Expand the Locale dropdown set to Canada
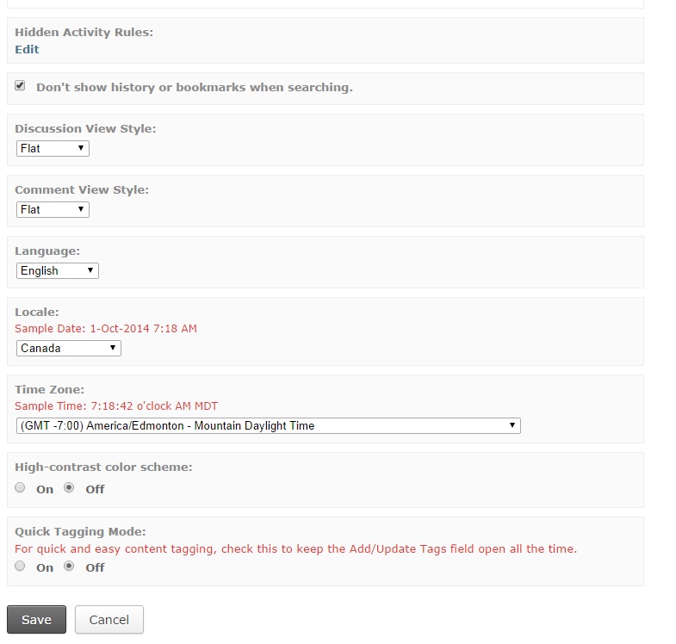 (69, 349)
